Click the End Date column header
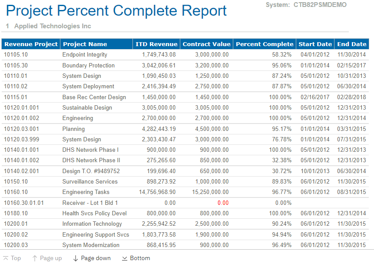 click(x=351, y=44)
